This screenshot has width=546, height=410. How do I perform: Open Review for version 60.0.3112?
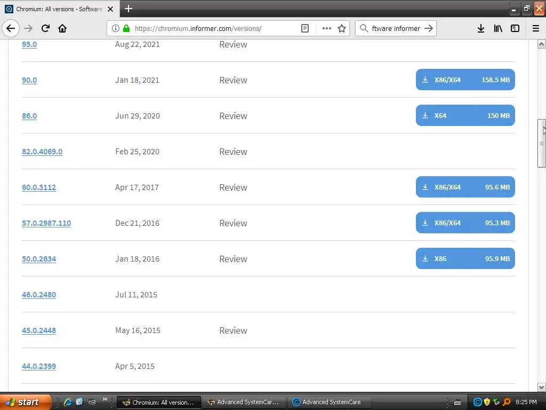pos(234,187)
